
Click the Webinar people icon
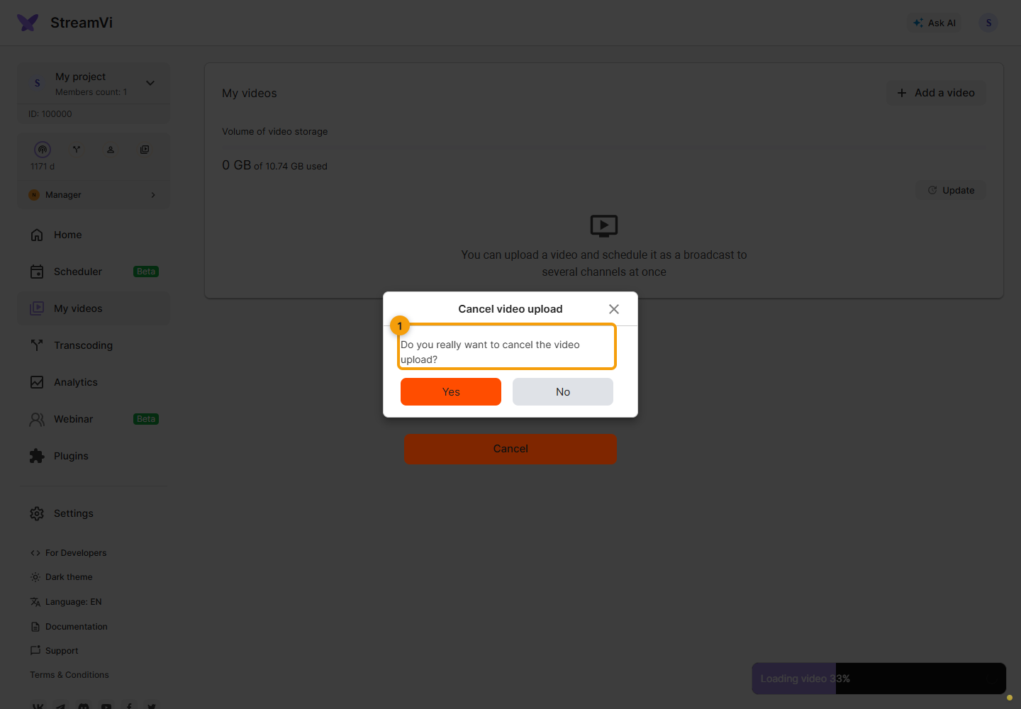(37, 419)
